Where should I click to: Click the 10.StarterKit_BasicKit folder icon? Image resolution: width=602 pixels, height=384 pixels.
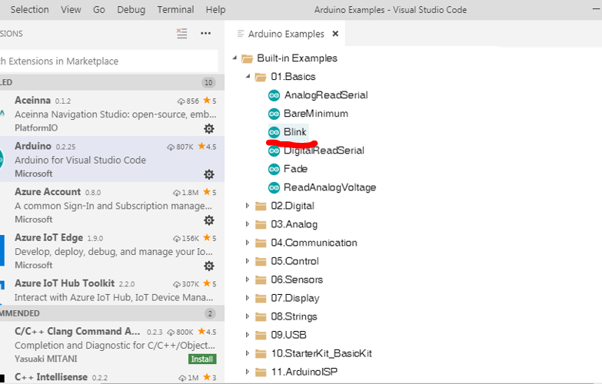coord(261,353)
